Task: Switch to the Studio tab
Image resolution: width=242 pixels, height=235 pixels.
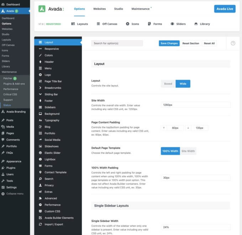Action: [119, 9]
